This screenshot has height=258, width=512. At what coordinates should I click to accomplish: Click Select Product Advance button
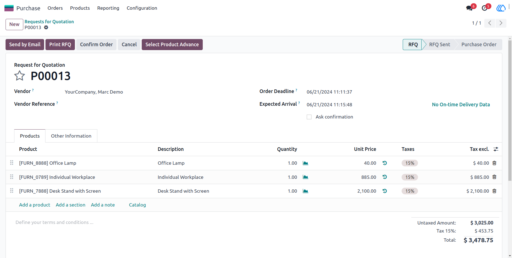tap(172, 45)
